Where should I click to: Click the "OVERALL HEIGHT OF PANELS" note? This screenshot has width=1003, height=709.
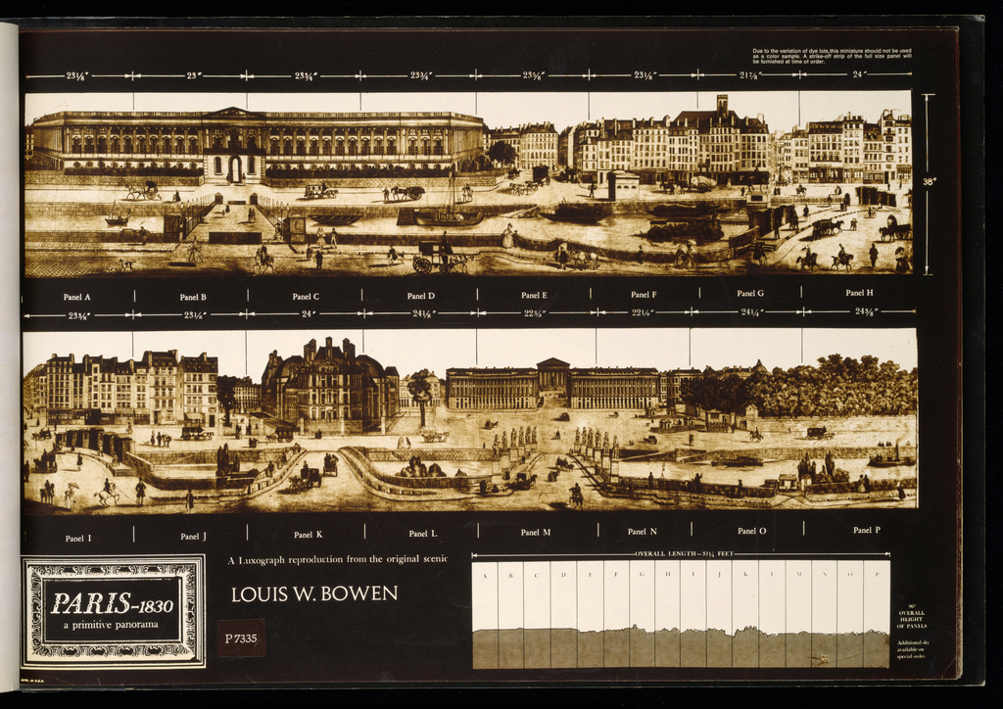(911, 617)
